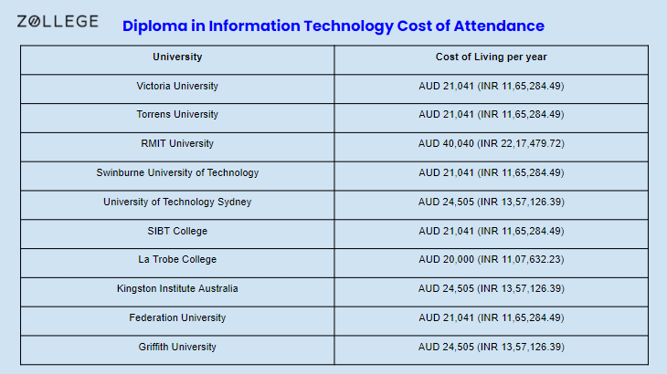Select Kingston Institute Australia cell
This screenshot has width=667, height=374.
[177, 292]
